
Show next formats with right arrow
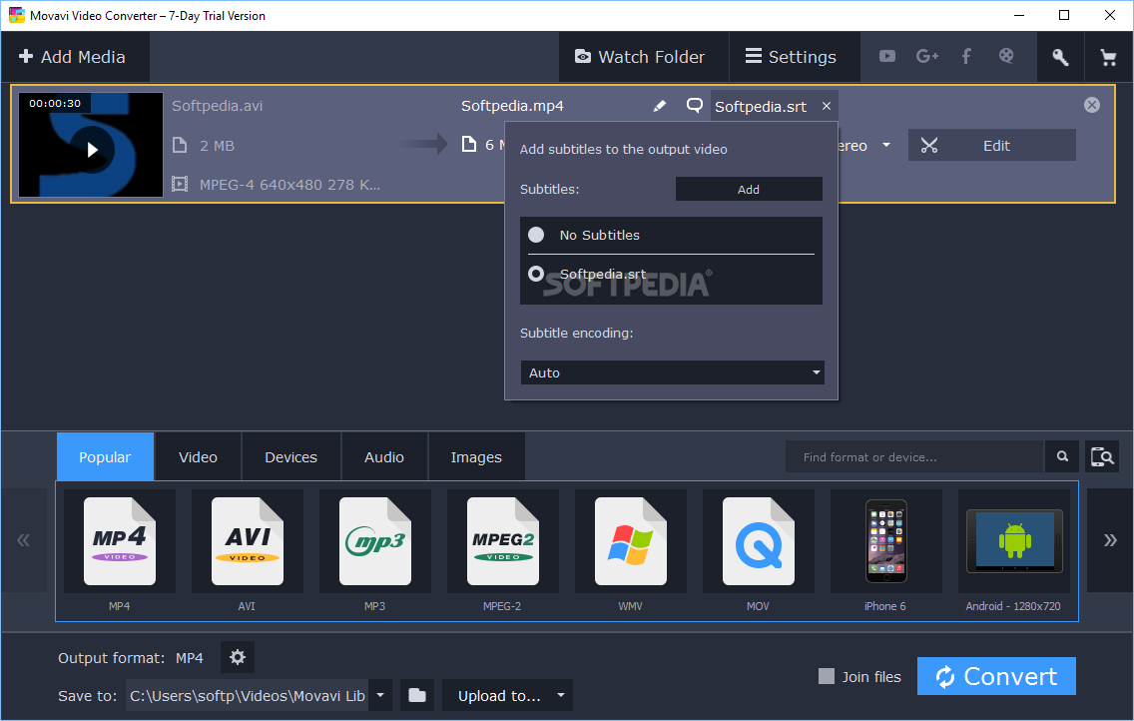point(1109,540)
